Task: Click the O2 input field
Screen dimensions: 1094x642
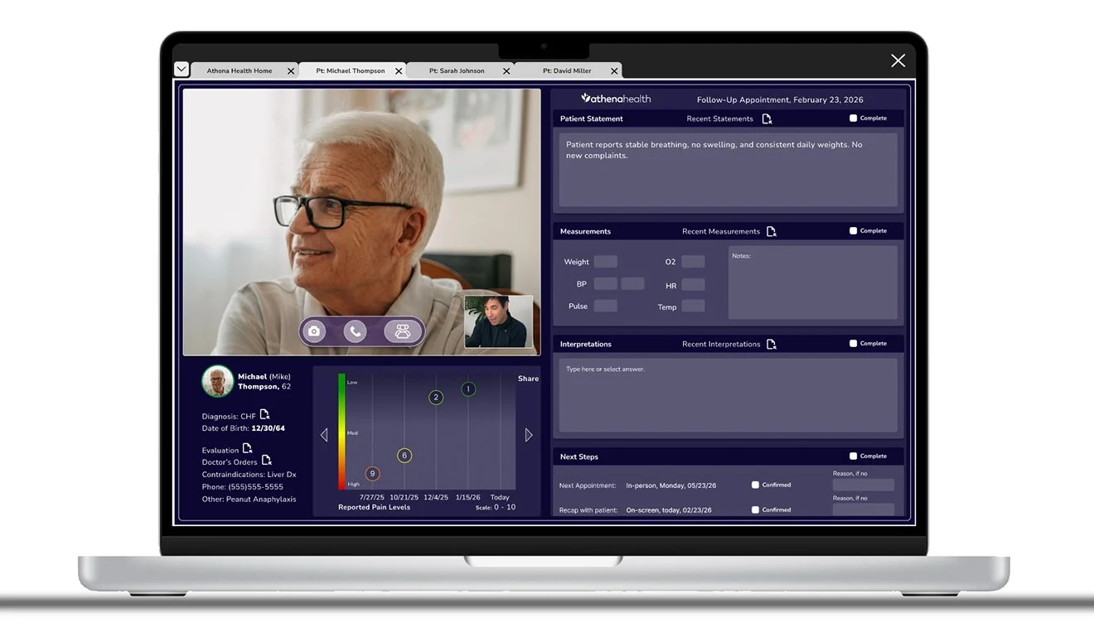Action: coord(693,262)
